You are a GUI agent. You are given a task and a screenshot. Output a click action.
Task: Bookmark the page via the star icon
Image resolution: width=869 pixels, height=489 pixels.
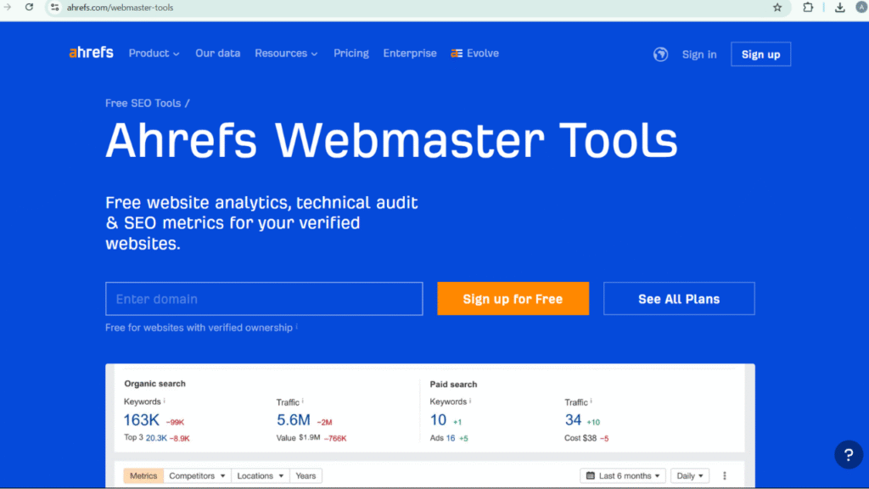point(777,8)
